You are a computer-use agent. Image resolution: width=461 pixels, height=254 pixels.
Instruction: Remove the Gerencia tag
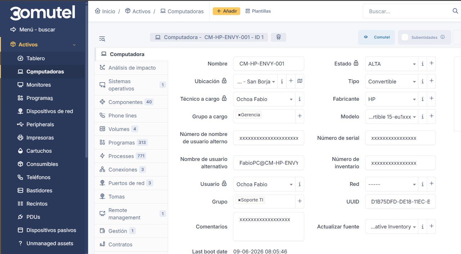point(239,115)
